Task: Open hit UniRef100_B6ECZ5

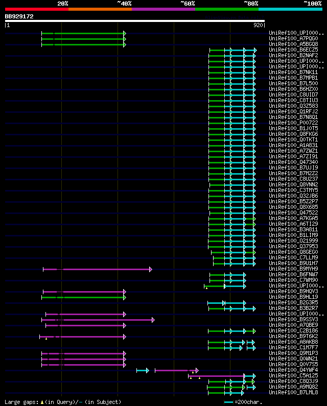Action: (293, 50)
